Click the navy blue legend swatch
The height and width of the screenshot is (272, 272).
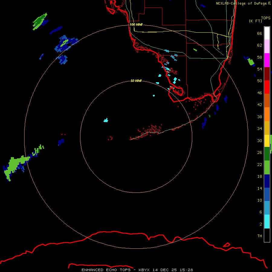pyautogui.click(x=267, y=181)
